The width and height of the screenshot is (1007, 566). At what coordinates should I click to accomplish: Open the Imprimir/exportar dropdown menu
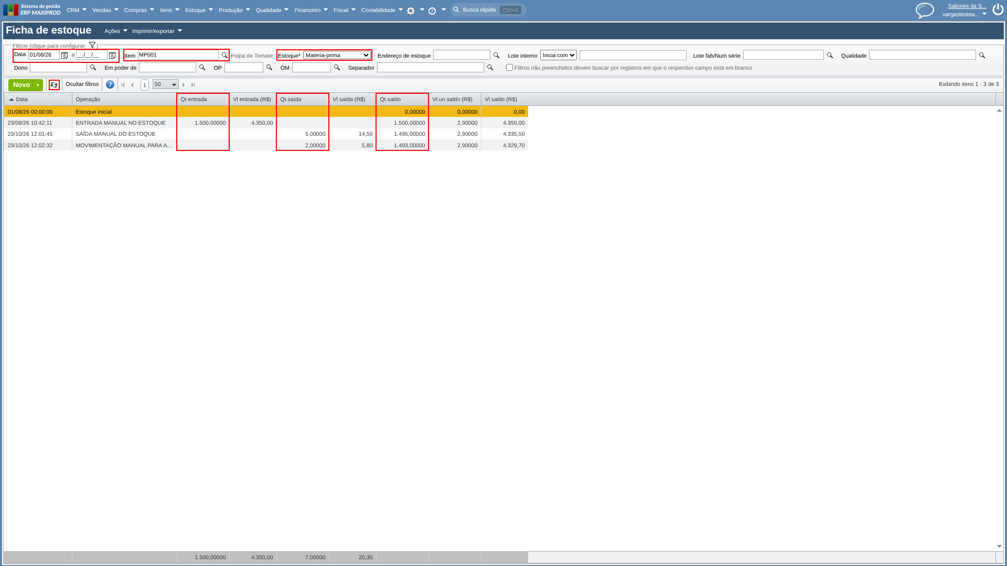[x=157, y=31]
